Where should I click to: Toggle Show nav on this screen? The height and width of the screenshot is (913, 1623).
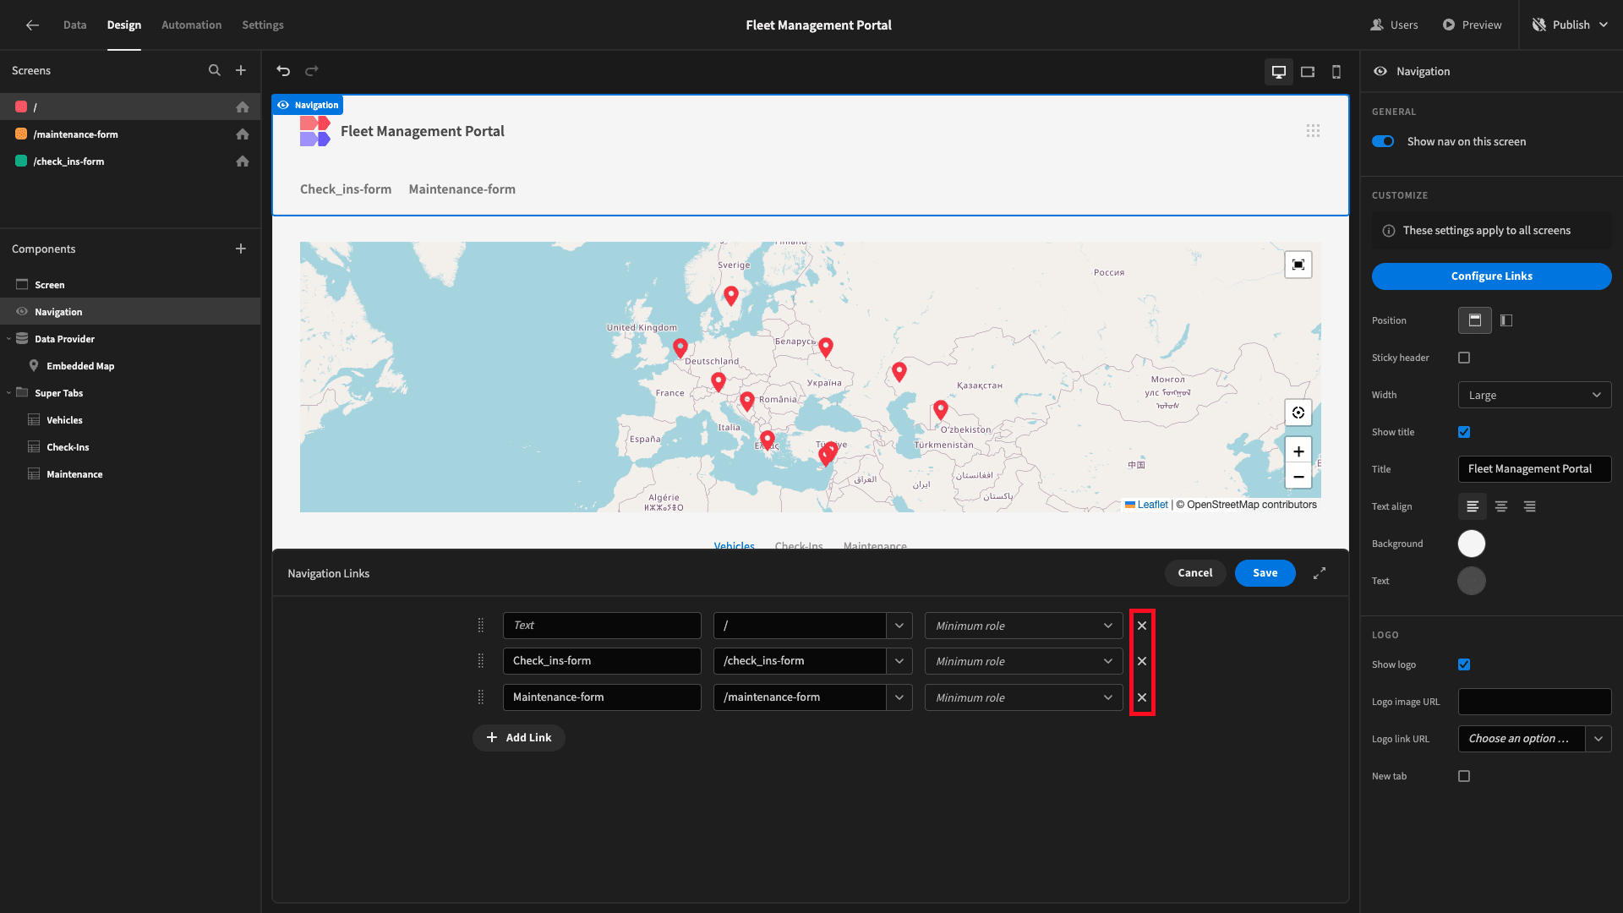click(x=1383, y=141)
